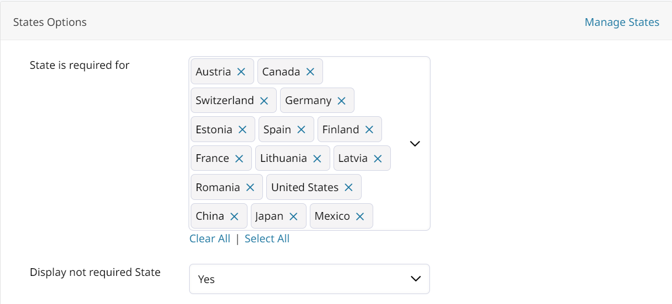Remove the Mexico tag

[x=360, y=216]
